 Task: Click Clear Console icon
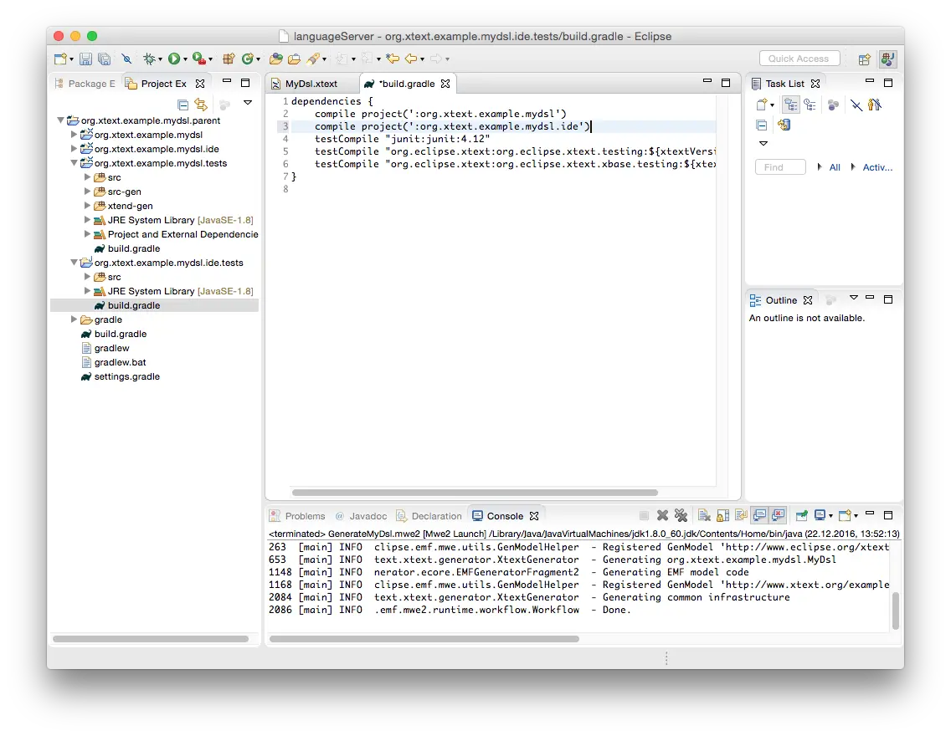coord(704,515)
